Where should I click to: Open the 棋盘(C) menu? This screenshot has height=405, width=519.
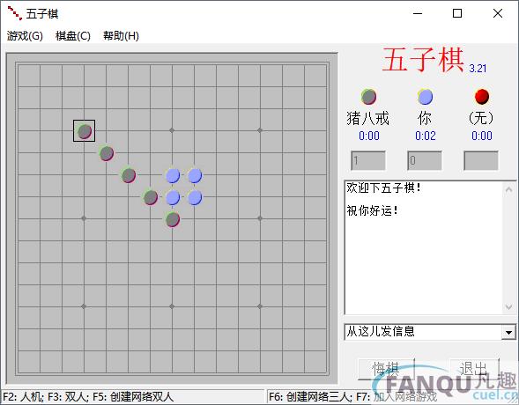[73, 36]
